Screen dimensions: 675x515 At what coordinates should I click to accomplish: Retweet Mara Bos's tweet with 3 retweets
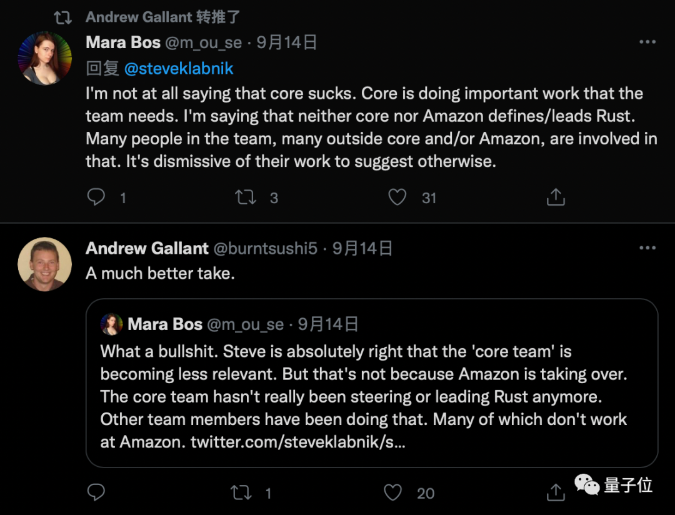[246, 197]
